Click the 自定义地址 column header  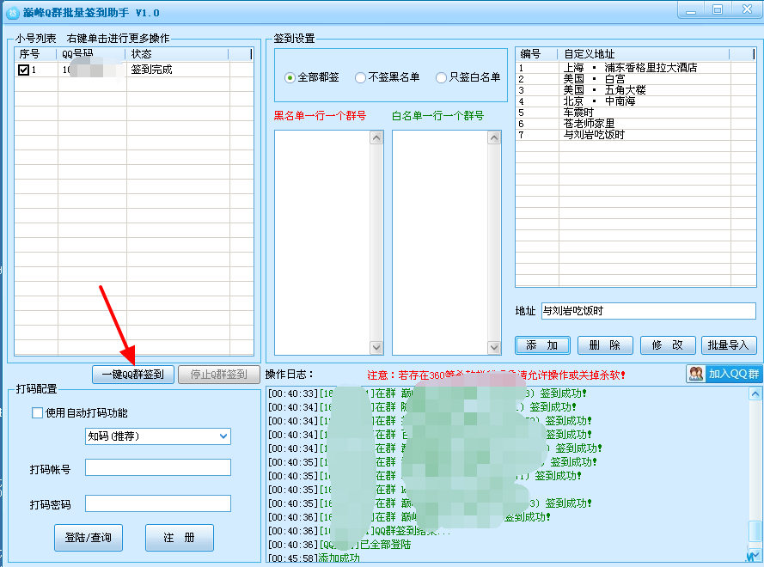click(x=645, y=54)
